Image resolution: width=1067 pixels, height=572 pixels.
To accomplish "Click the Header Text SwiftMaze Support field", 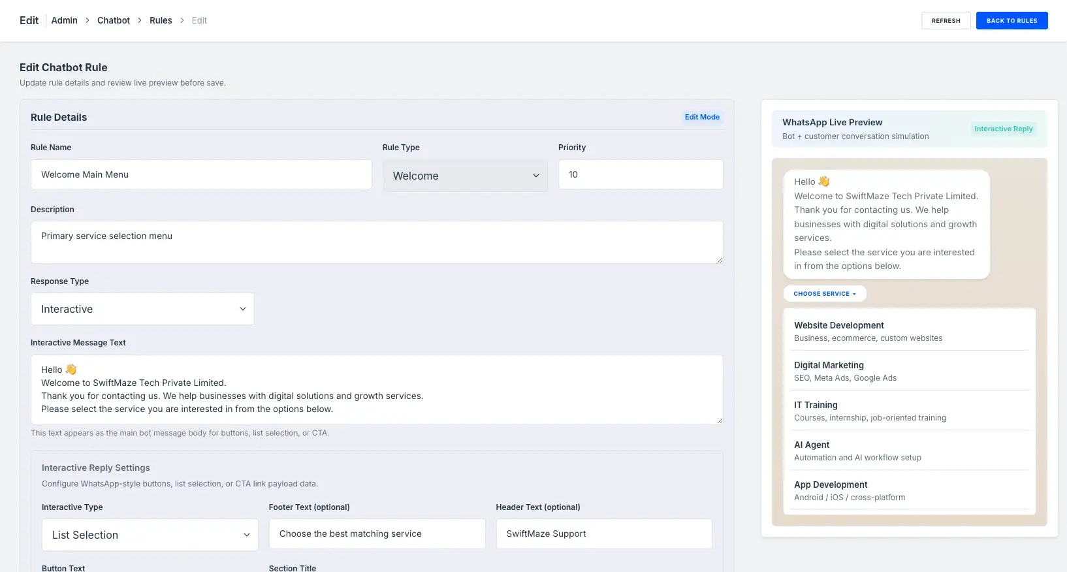I will [604, 533].
